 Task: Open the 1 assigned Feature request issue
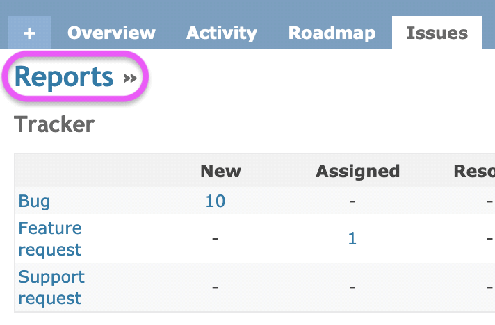(x=352, y=239)
